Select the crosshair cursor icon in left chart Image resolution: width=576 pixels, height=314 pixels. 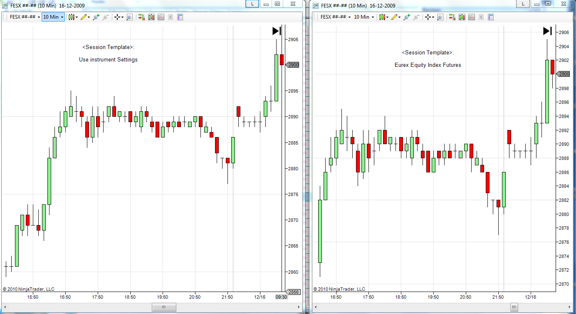click(x=118, y=17)
